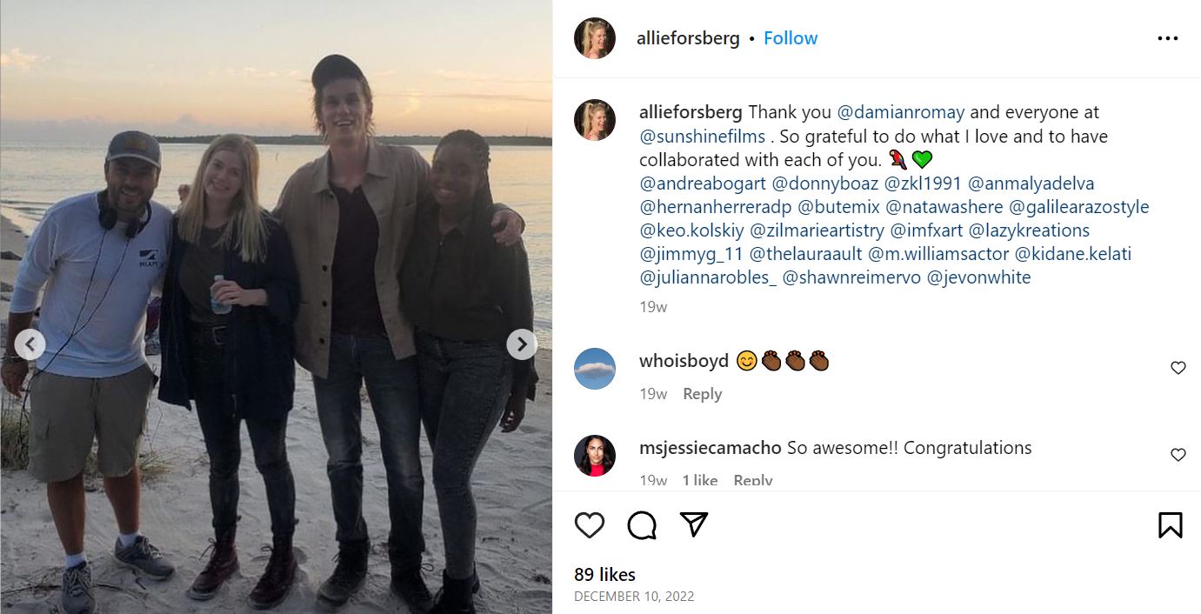
Task: Like msjessiecamacho's comment heart icon
Action: pyautogui.click(x=1178, y=454)
